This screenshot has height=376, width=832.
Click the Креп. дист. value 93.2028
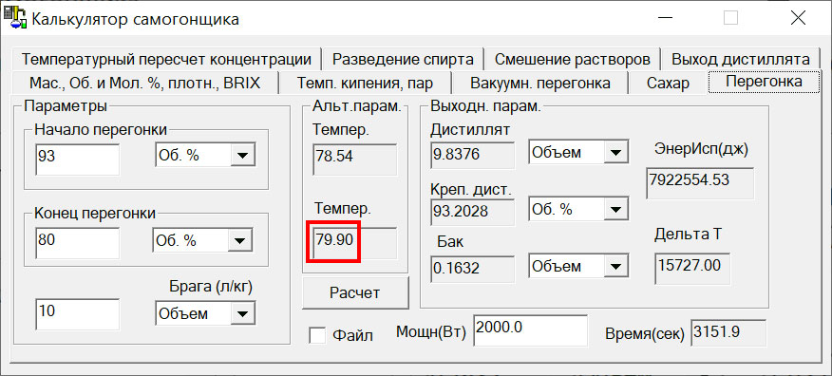point(473,212)
